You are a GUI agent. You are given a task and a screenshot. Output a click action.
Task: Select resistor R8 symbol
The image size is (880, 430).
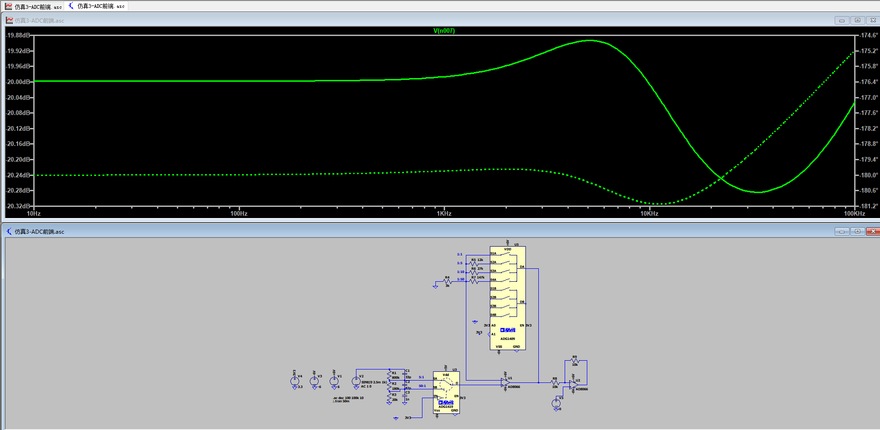tap(555, 382)
